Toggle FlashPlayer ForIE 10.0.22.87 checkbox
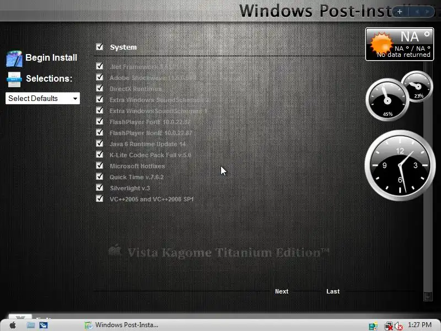The height and width of the screenshot is (331, 441). pyautogui.click(x=99, y=121)
